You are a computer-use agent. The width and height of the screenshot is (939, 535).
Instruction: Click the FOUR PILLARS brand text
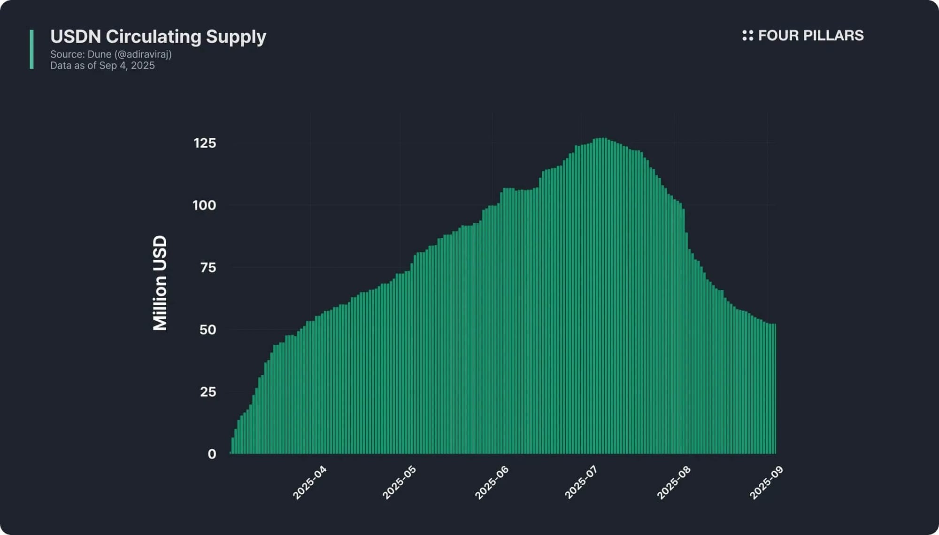pos(810,36)
